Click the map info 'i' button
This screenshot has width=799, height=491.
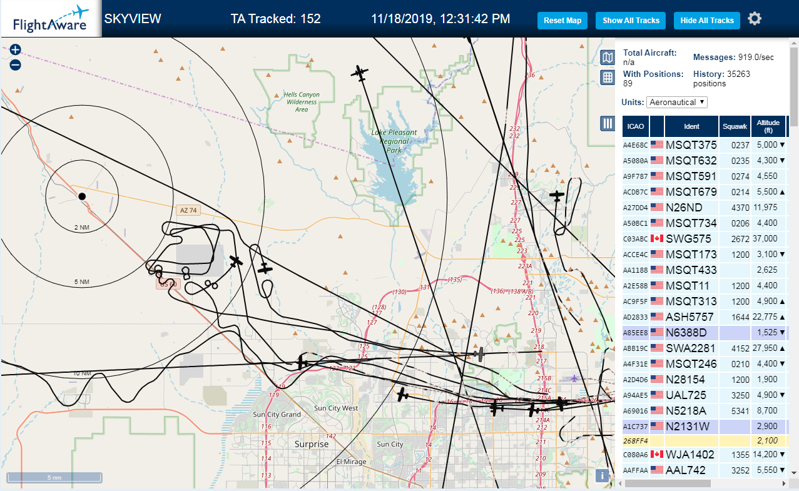(x=602, y=475)
